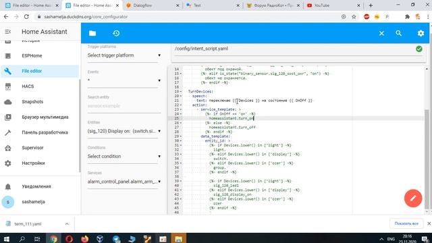Click the Search entity input field
Screen dimensions: 432x243
coord(124,106)
